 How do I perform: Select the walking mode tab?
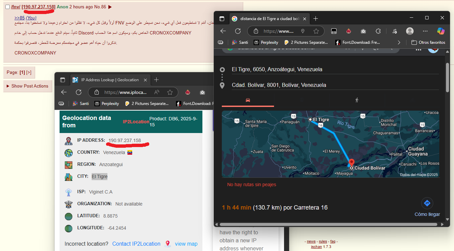tap(357, 100)
